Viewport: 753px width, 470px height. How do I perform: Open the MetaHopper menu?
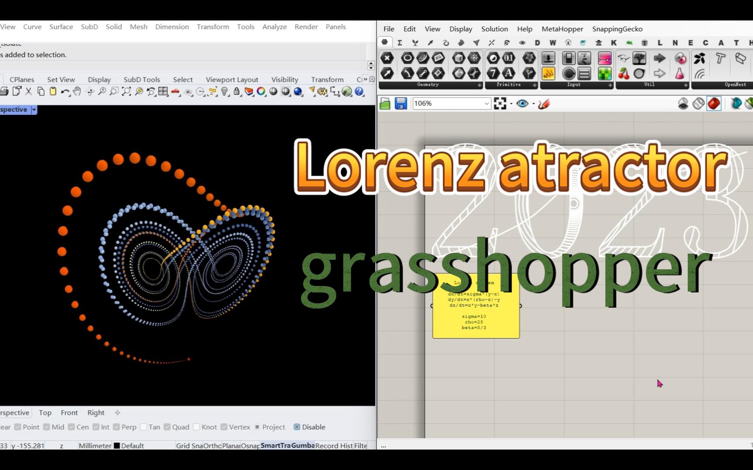click(x=562, y=29)
